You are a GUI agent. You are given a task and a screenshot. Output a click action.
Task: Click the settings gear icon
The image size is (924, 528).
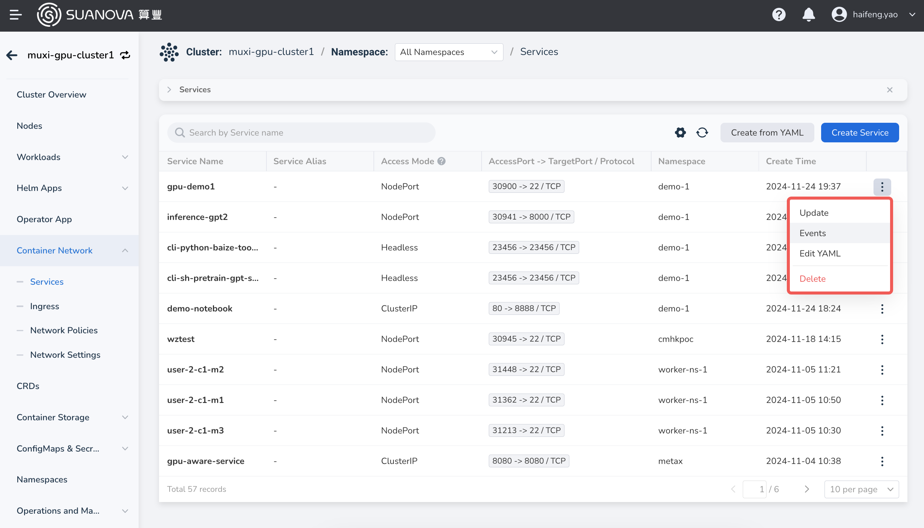click(x=680, y=132)
